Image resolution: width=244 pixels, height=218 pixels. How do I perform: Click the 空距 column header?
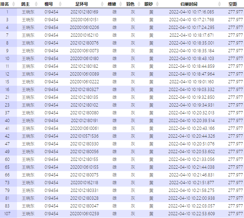click(232, 4)
